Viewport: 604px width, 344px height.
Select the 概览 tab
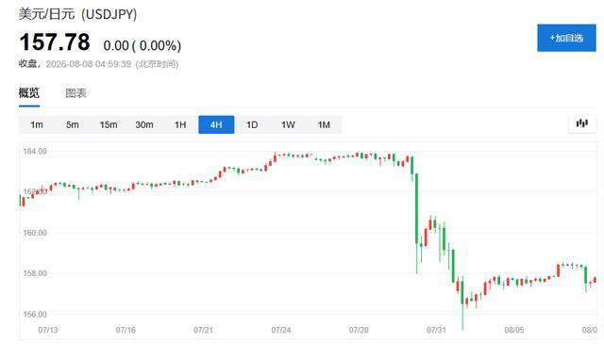[29, 93]
